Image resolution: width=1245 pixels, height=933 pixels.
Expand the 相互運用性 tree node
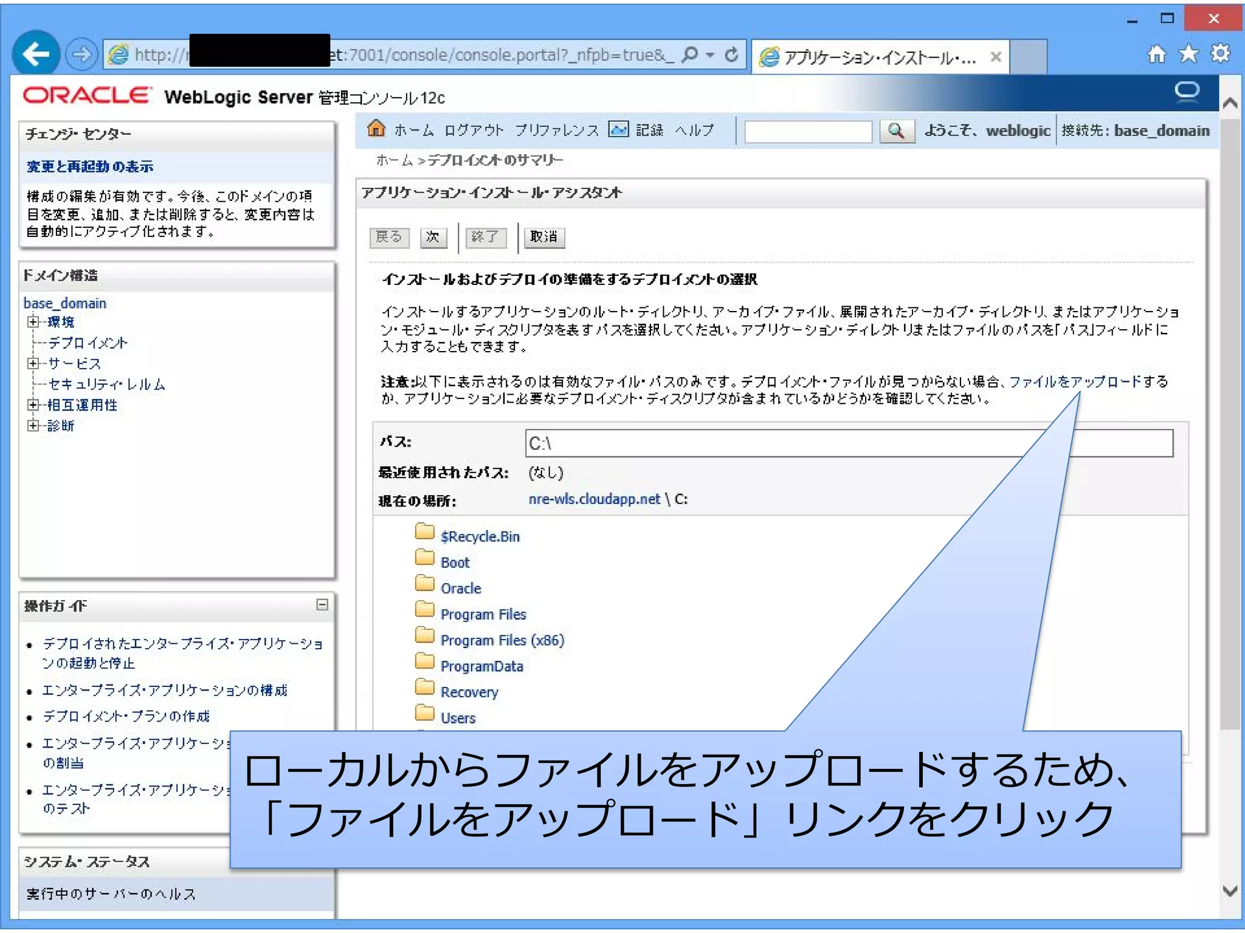pos(33,405)
